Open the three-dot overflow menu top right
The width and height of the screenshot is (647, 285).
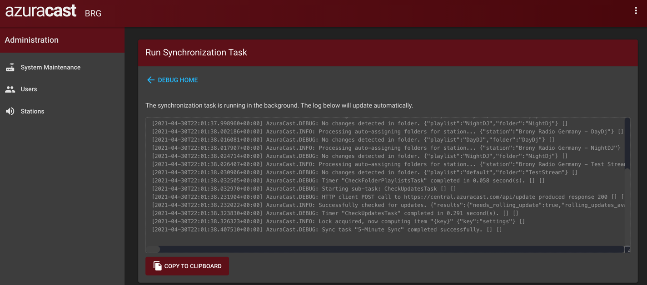[x=636, y=10]
